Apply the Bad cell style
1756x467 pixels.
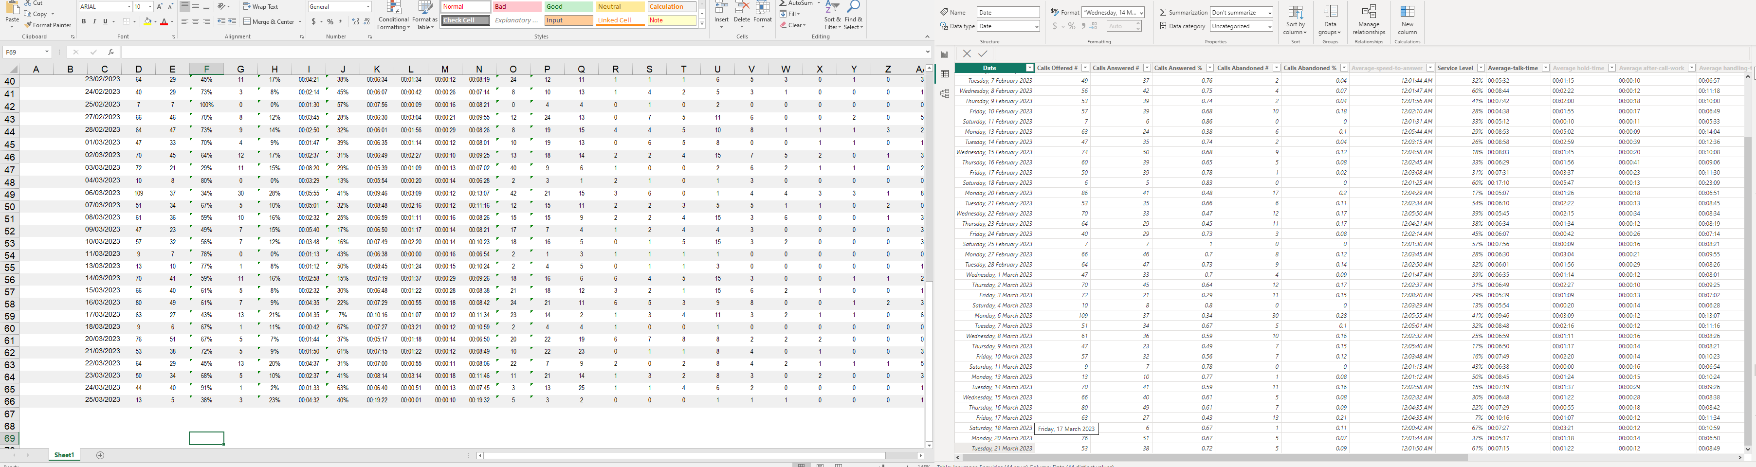tap(517, 7)
